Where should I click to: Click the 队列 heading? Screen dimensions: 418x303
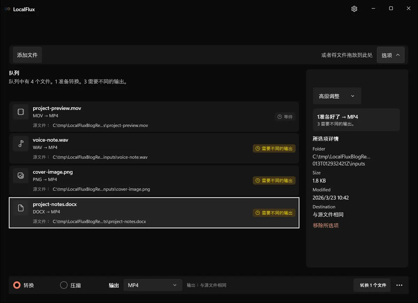point(14,73)
